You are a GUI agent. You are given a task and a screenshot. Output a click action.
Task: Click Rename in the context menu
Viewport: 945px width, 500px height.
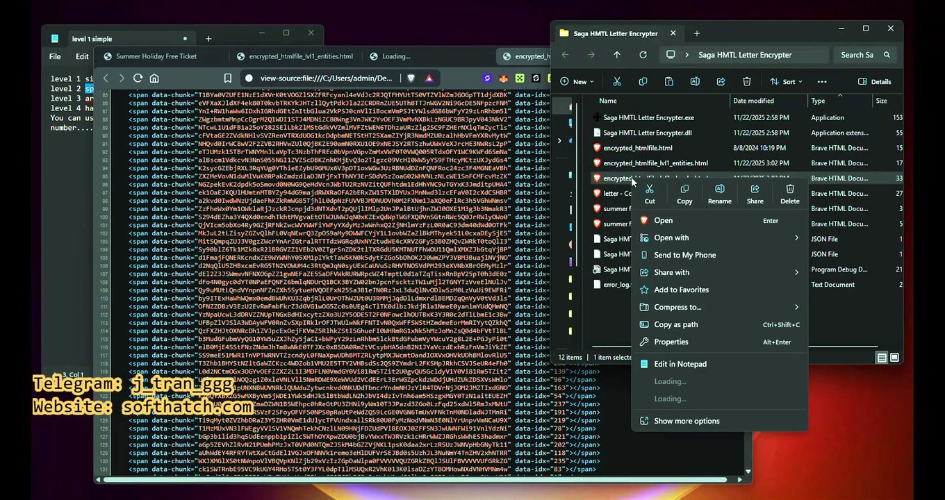point(719,194)
